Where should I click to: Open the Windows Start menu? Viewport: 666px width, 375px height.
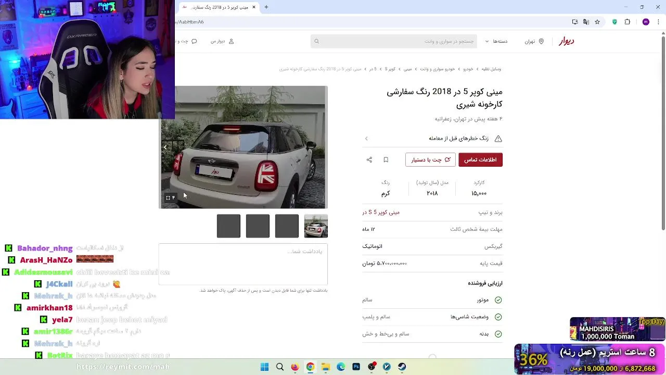click(264, 367)
